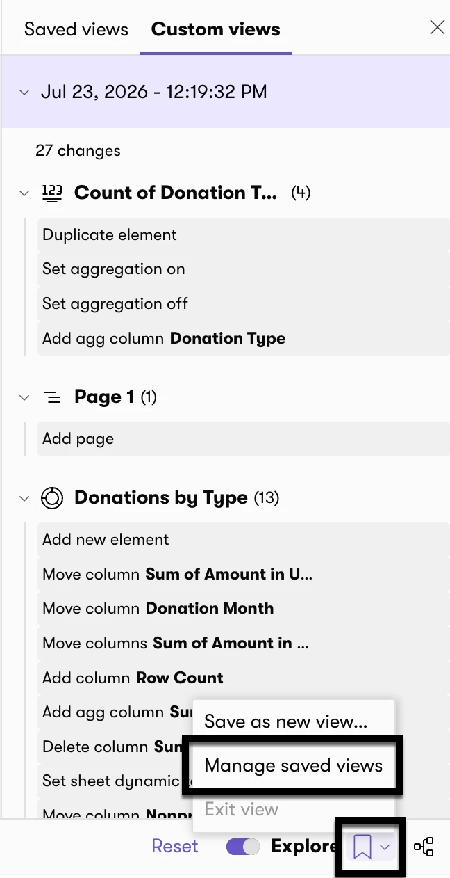450x878 pixels.
Task: Toggle the Explore switch
Action: [x=242, y=847]
